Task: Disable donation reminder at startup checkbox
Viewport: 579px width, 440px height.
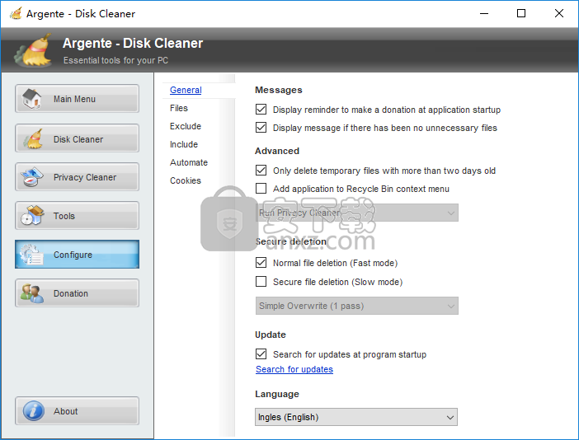Action: point(261,109)
